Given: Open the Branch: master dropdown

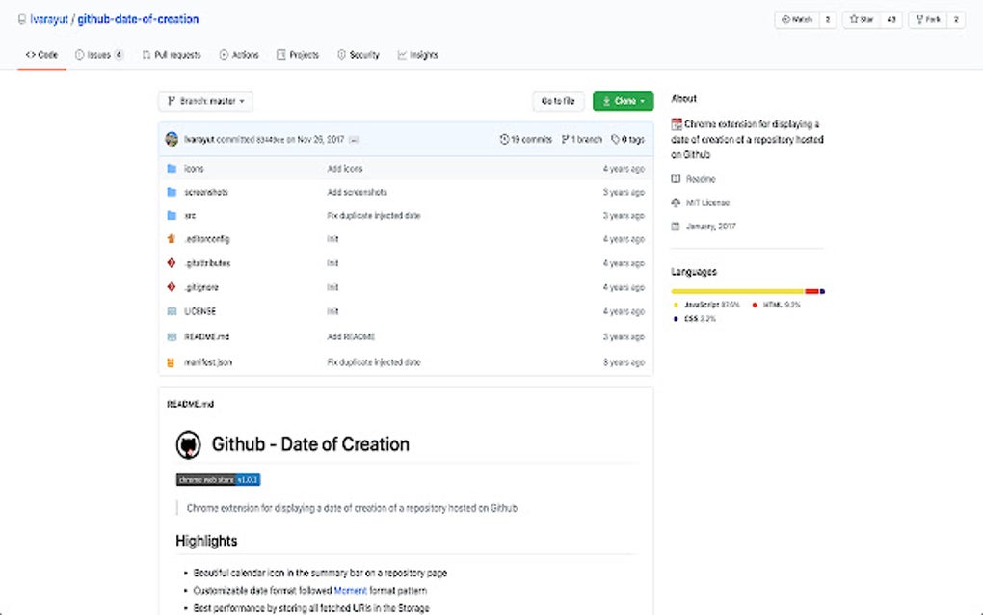Looking at the screenshot, I should (205, 101).
